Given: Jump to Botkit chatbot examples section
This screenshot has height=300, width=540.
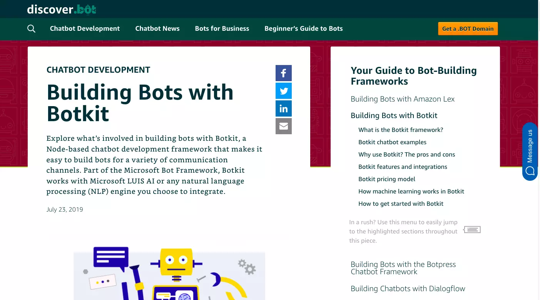Looking at the screenshot, I should point(392,142).
